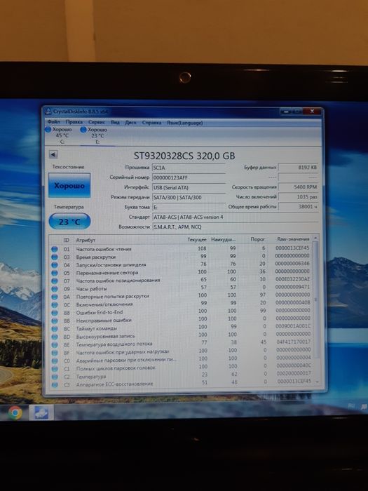Click the Текущее column header
This screenshot has width=368, height=491.
coord(197,240)
